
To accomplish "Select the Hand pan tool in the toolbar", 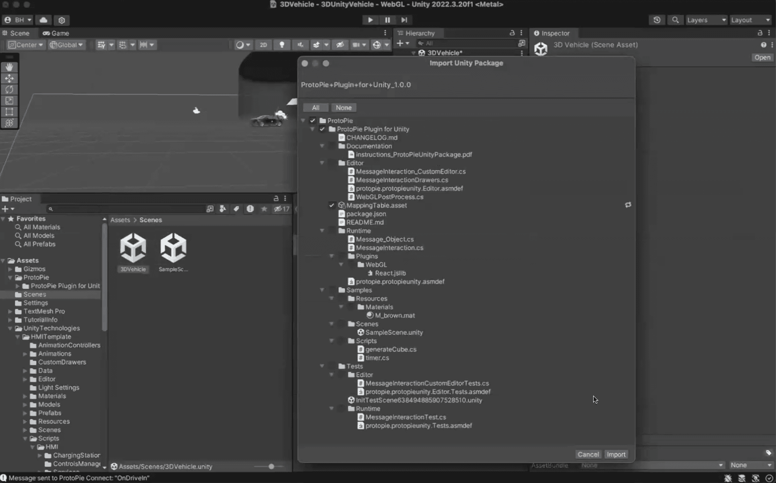I will pyautogui.click(x=10, y=68).
